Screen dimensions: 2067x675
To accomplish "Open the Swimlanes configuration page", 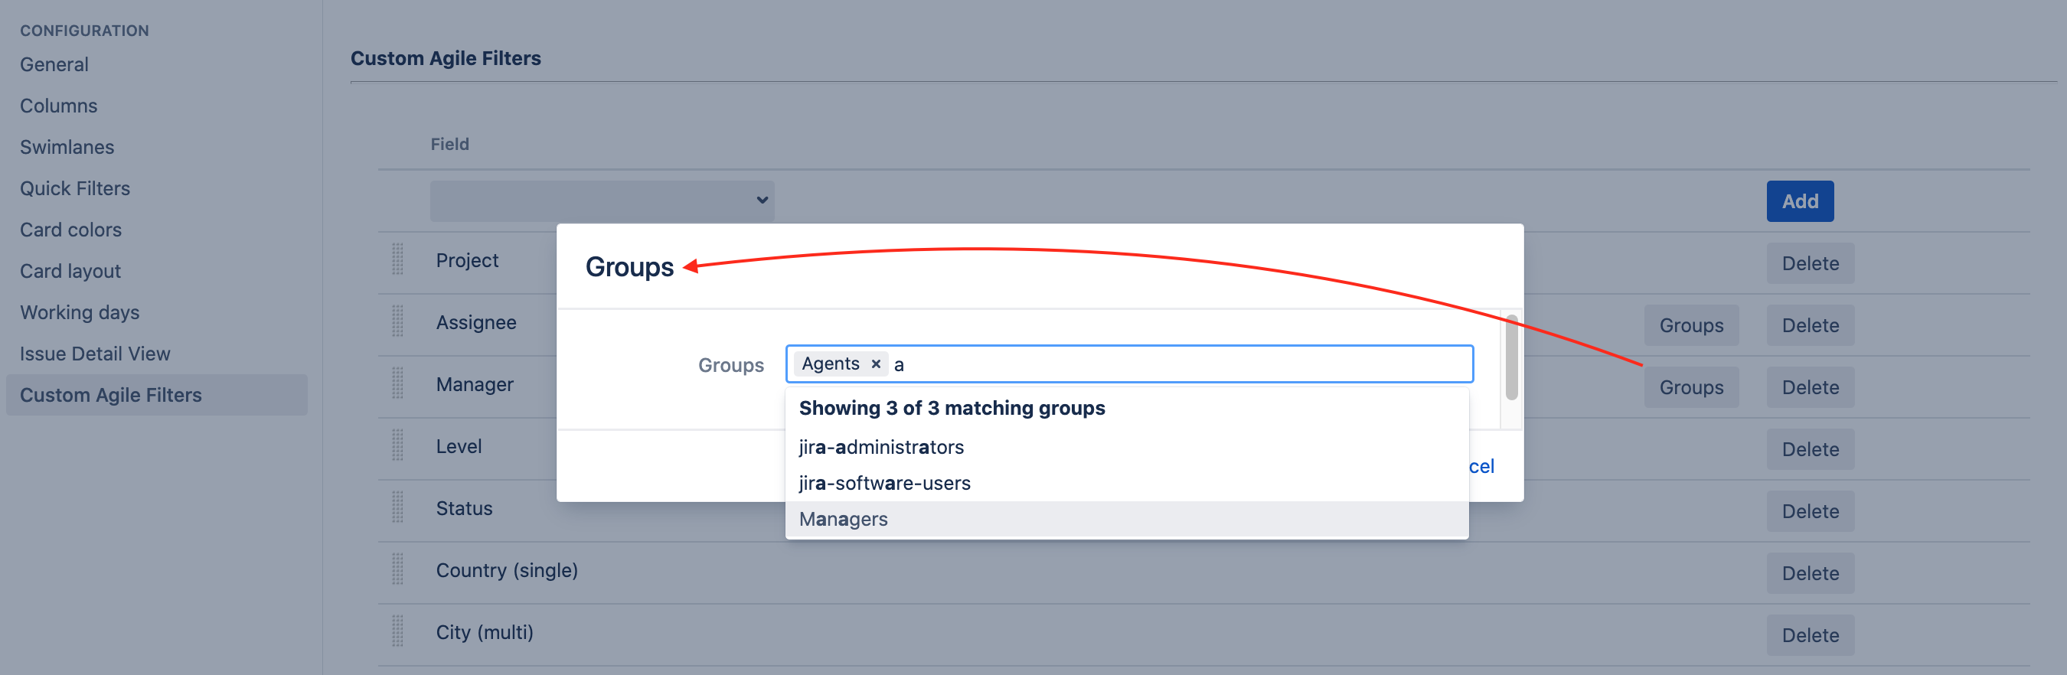I will (67, 147).
